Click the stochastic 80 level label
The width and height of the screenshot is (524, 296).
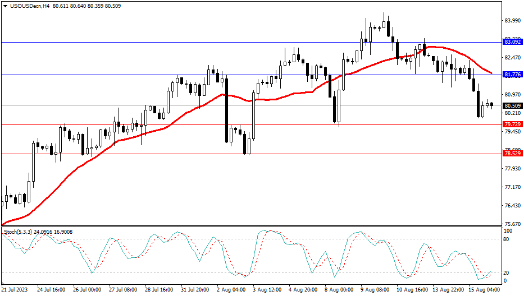[x=507, y=239]
